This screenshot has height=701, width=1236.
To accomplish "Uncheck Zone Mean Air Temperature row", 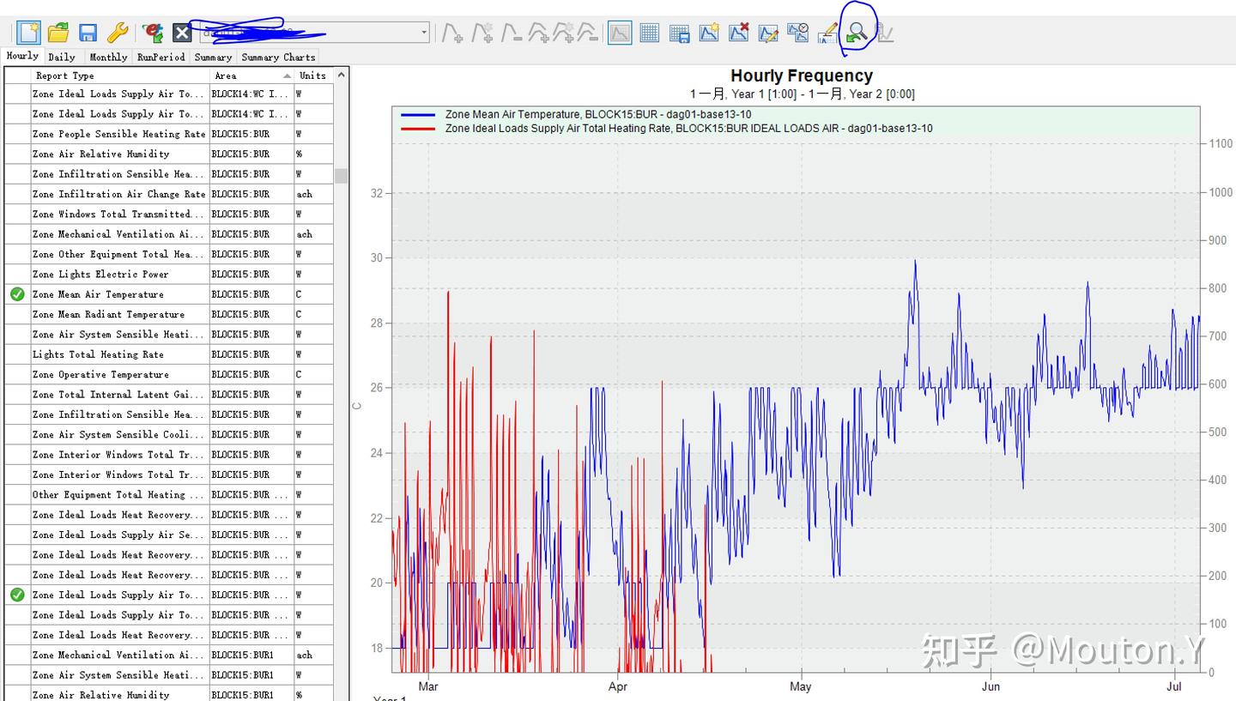I will (x=17, y=294).
